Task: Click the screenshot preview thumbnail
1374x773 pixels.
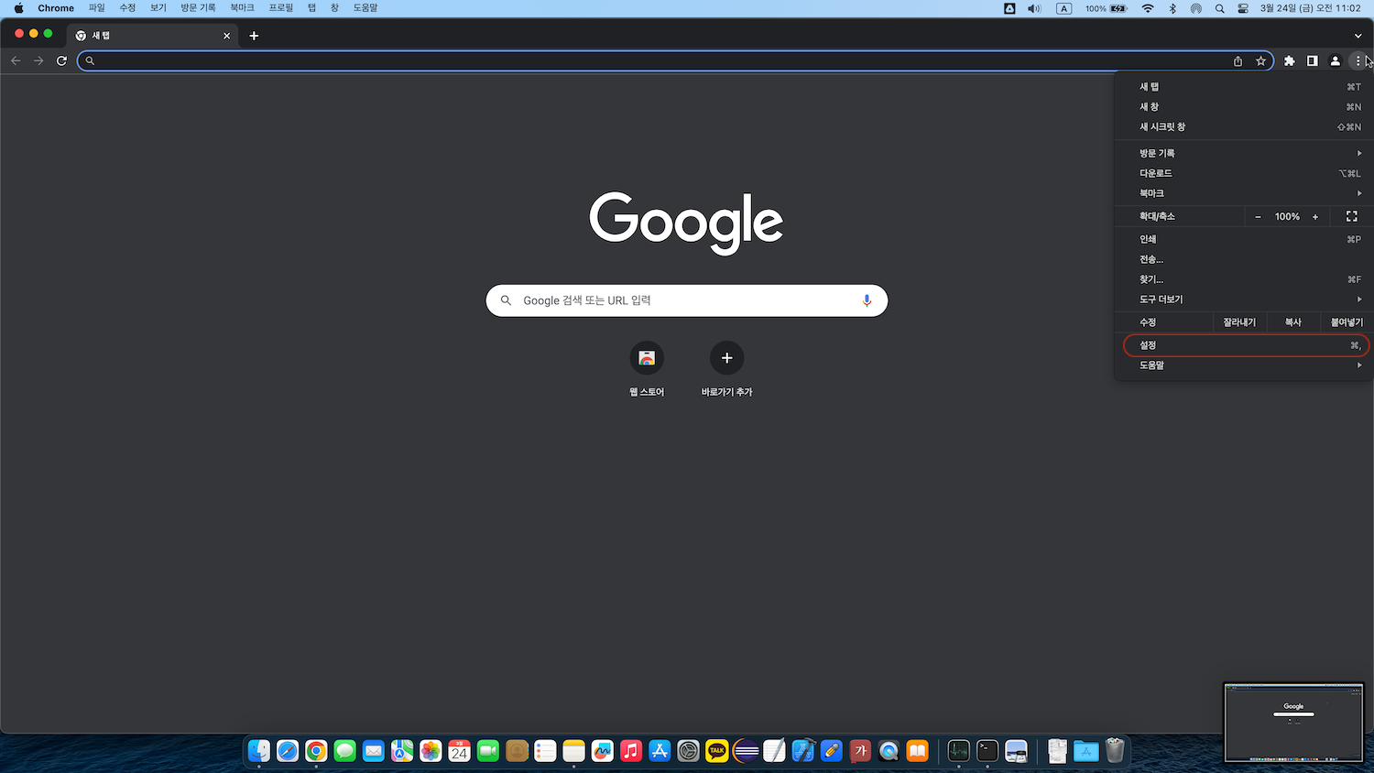Action: point(1293,722)
